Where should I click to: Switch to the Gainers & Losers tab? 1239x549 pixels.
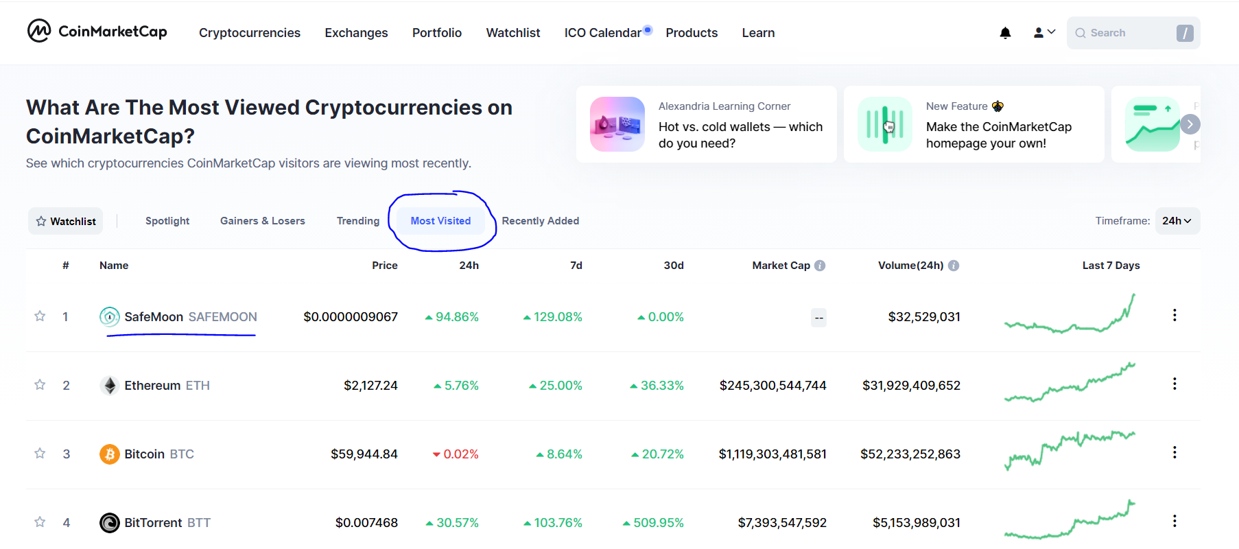[263, 221]
